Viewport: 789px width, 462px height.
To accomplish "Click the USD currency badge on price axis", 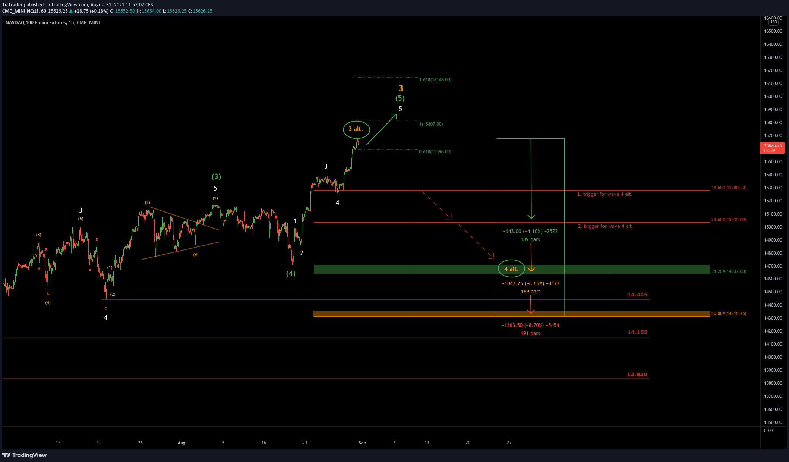I will (x=773, y=22).
